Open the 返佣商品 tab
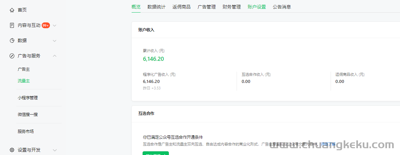 click(182, 7)
